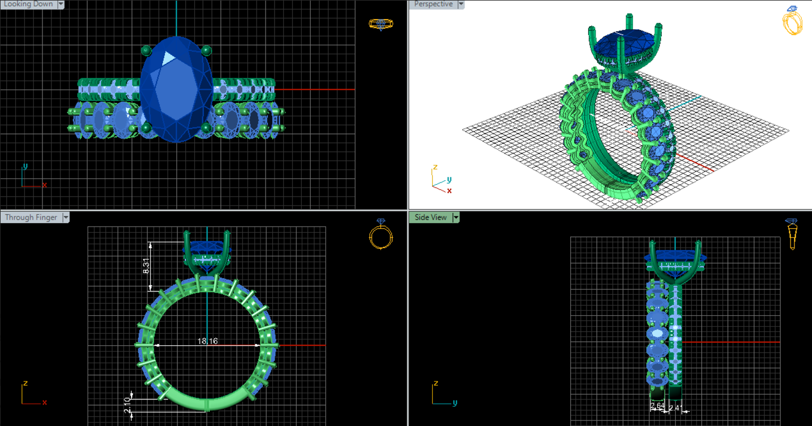Select the 18.16 inner diameter dimension
Image resolution: width=812 pixels, height=426 pixels.
(207, 341)
